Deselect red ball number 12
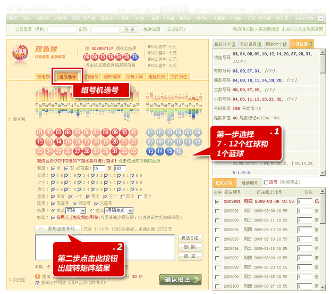 coord(40,142)
